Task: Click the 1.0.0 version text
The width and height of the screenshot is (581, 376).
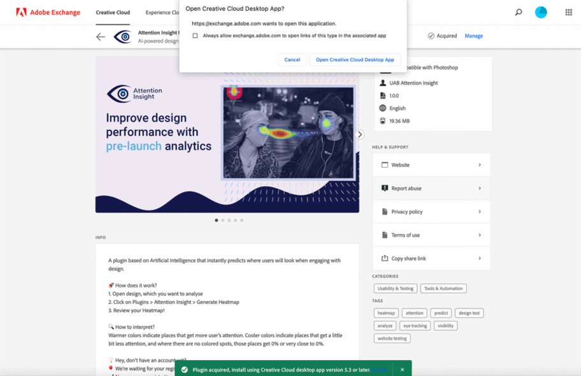Action: tap(394, 96)
